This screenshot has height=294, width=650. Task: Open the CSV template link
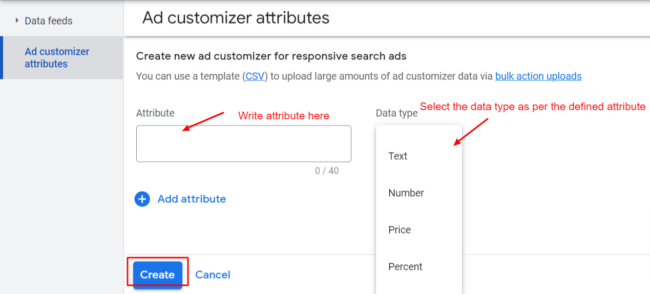255,76
